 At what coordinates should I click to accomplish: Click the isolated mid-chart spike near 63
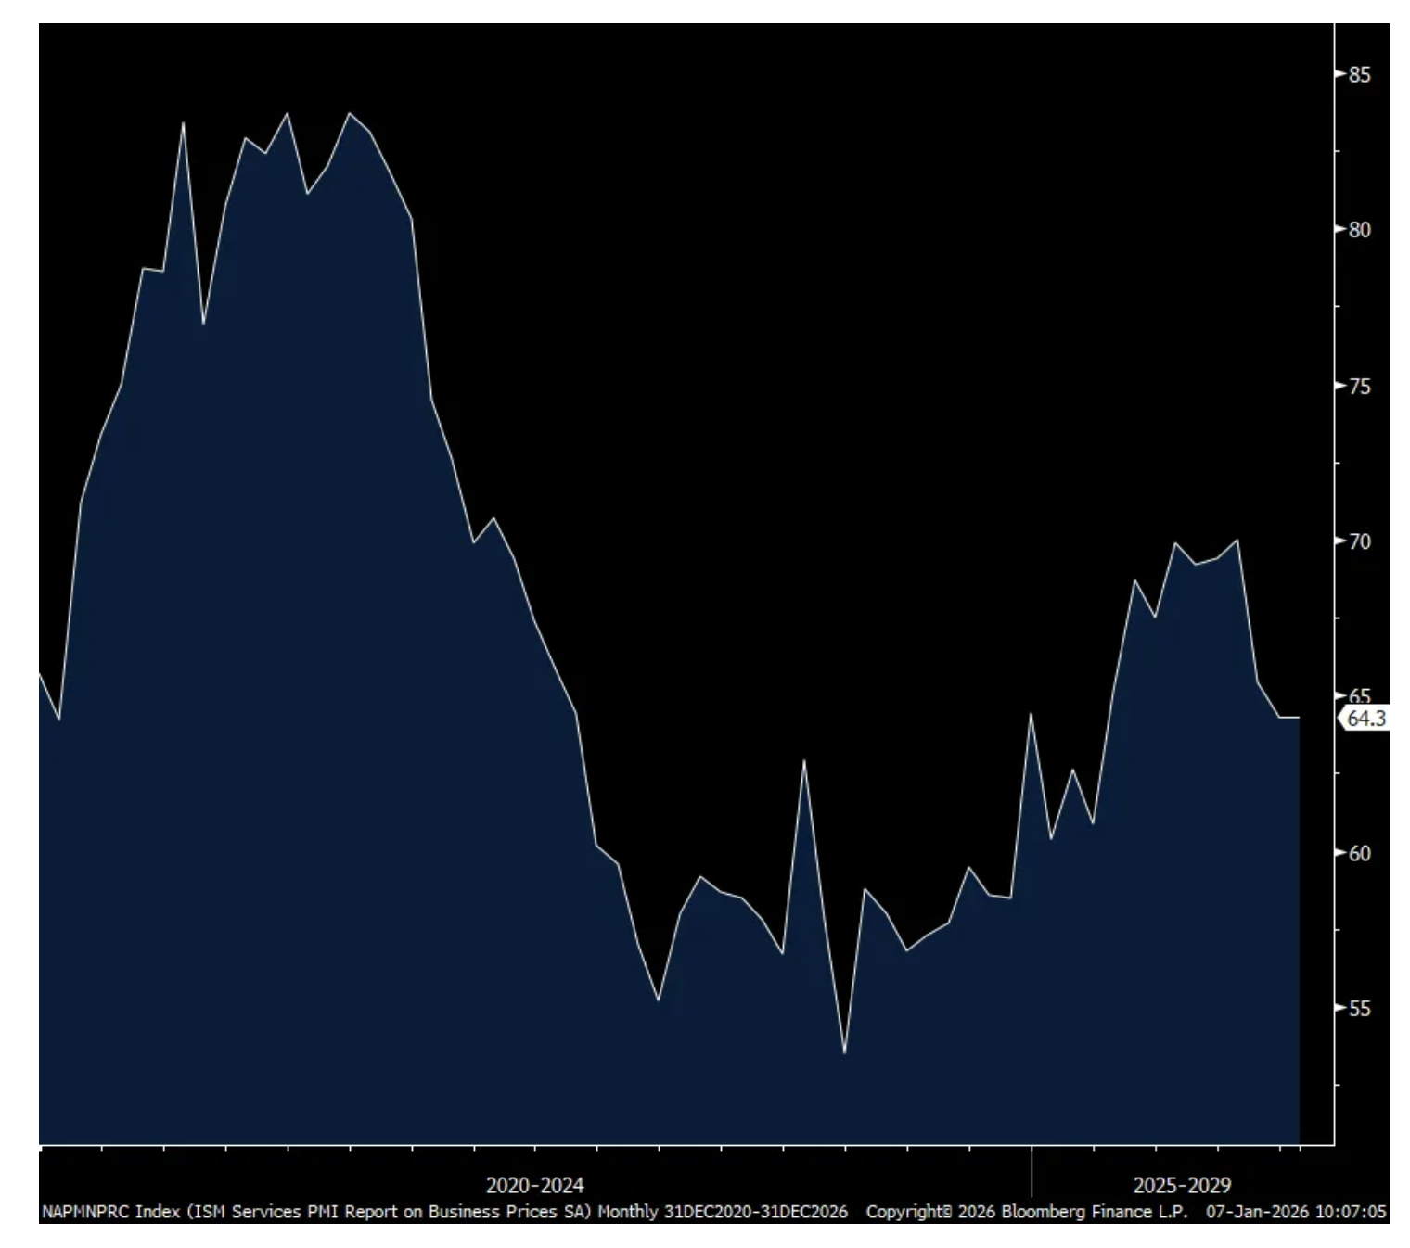pyautogui.click(x=803, y=761)
